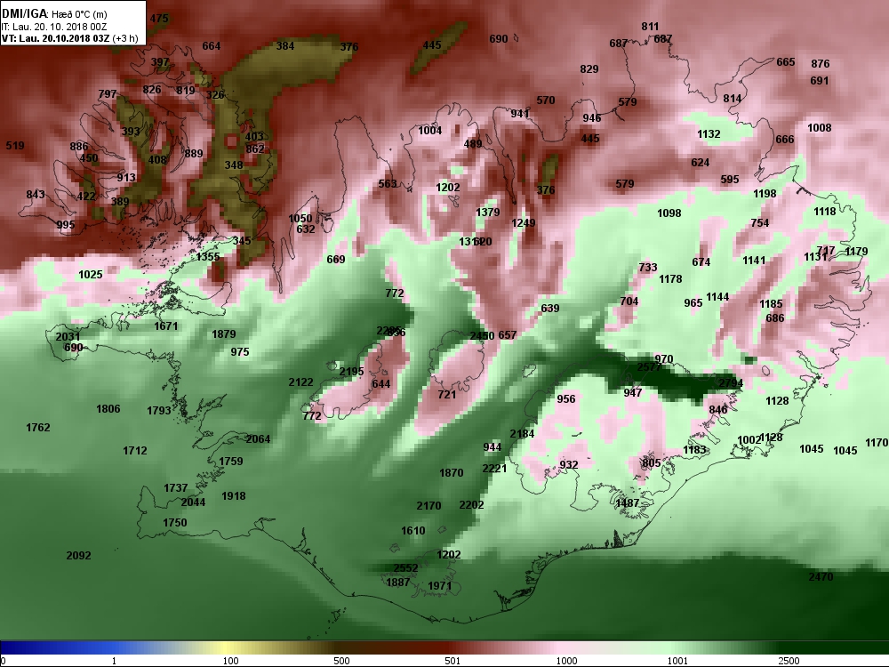Click the 1132 value
Screen dimensions: 889x667
coord(709,134)
